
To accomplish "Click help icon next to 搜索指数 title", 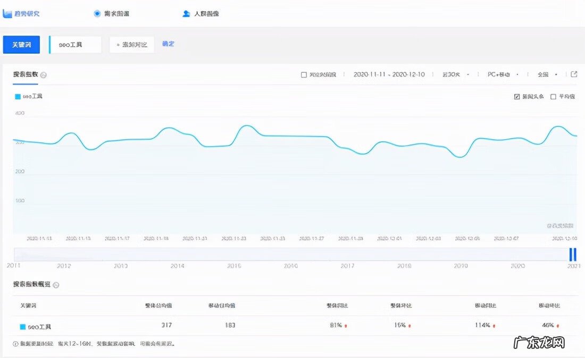I will pos(44,75).
